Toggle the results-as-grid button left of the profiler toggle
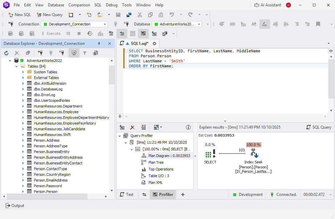The height and width of the screenshot is (219, 335). [122, 33]
